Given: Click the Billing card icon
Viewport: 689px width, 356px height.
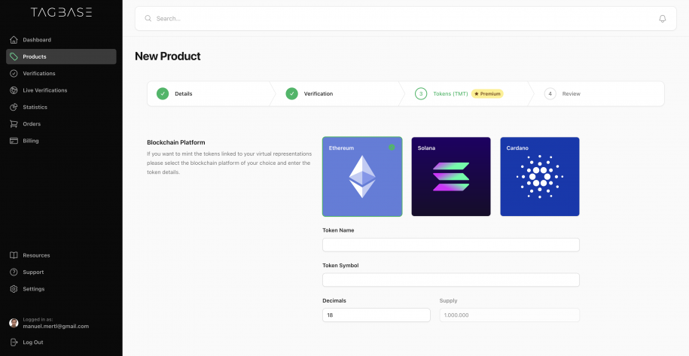Looking at the screenshot, I should tap(14, 141).
